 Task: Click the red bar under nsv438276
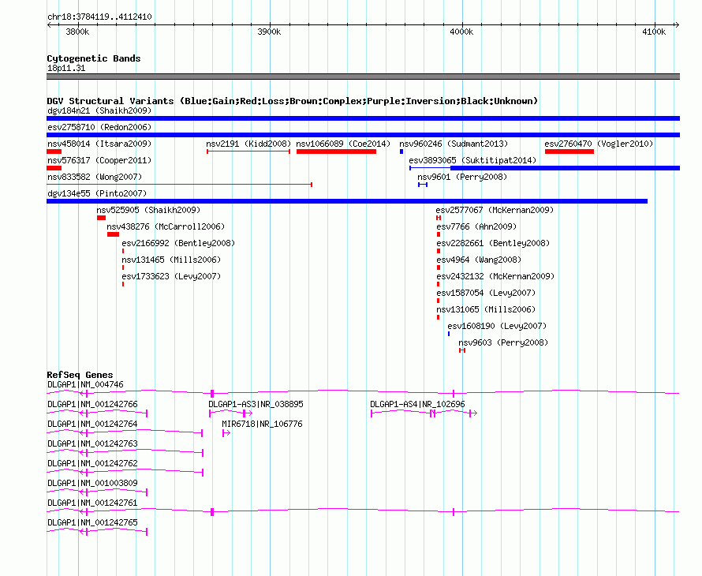(113, 234)
